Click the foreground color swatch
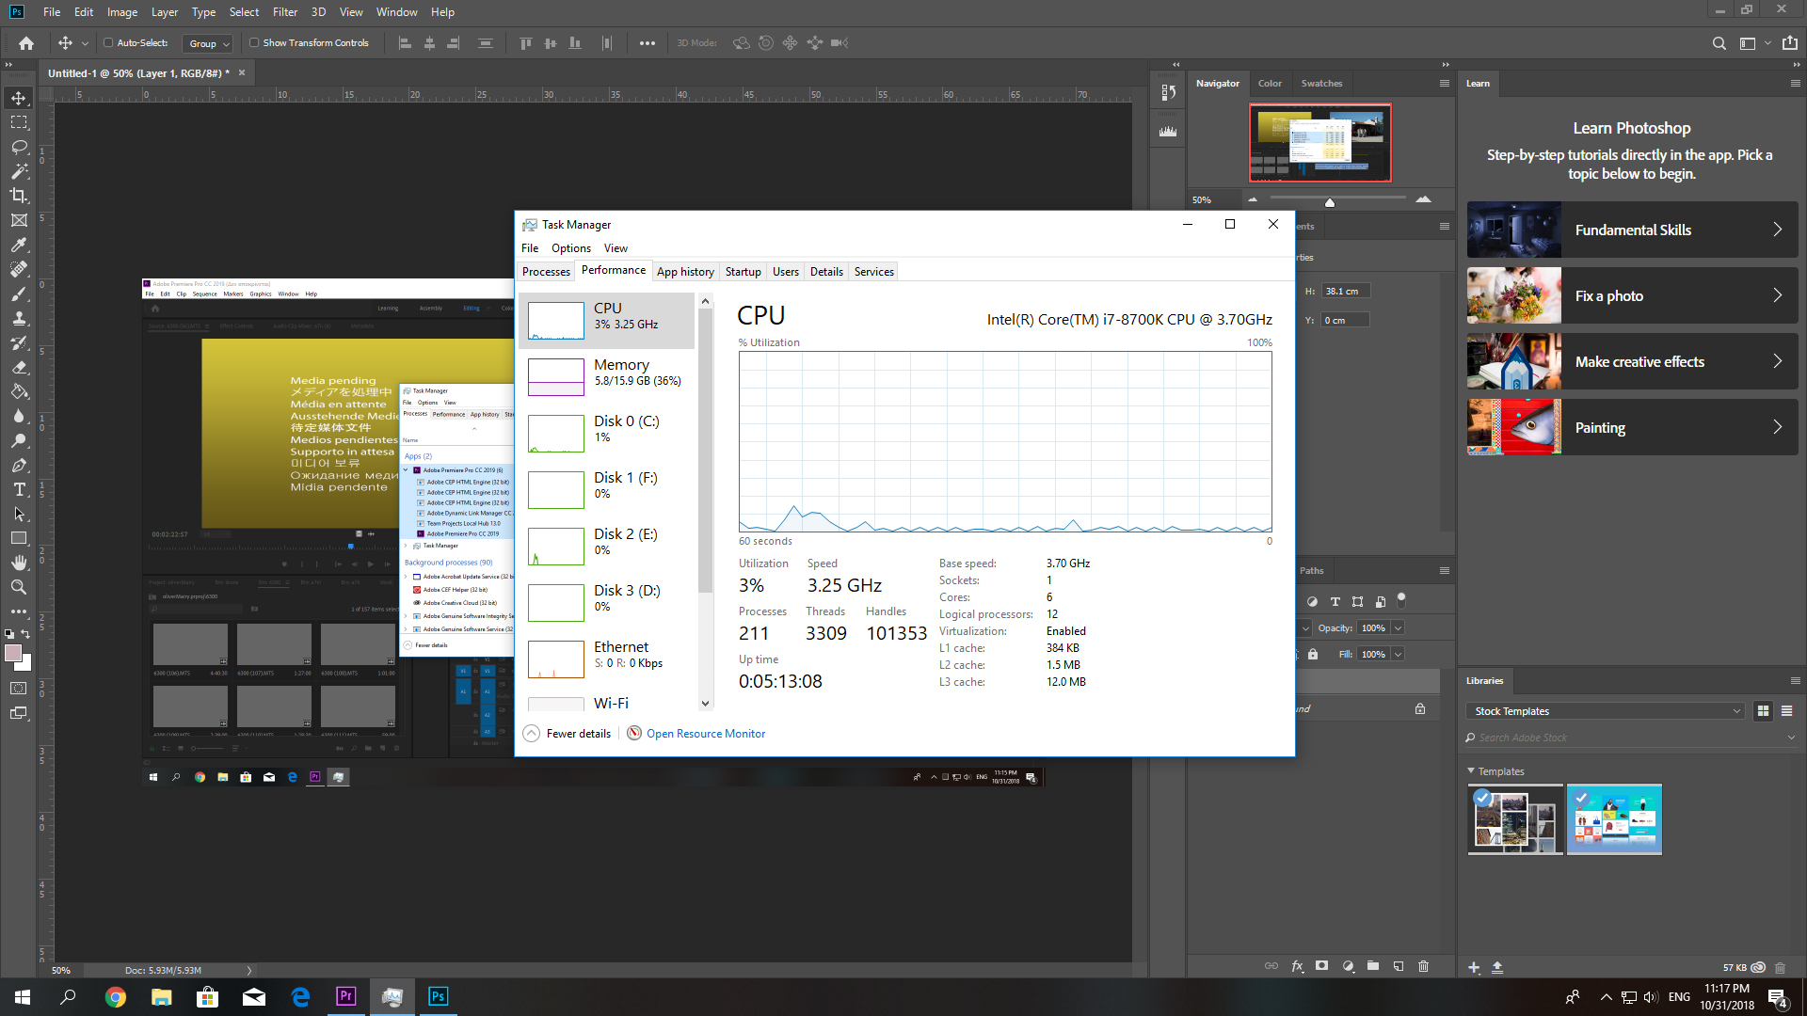Image resolution: width=1807 pixels, height=1016 pixels. [13, 652]
